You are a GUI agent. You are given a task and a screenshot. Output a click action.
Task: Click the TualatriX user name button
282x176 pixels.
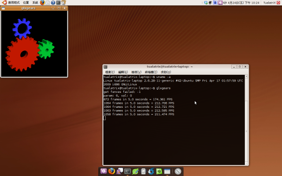[269, 3]
